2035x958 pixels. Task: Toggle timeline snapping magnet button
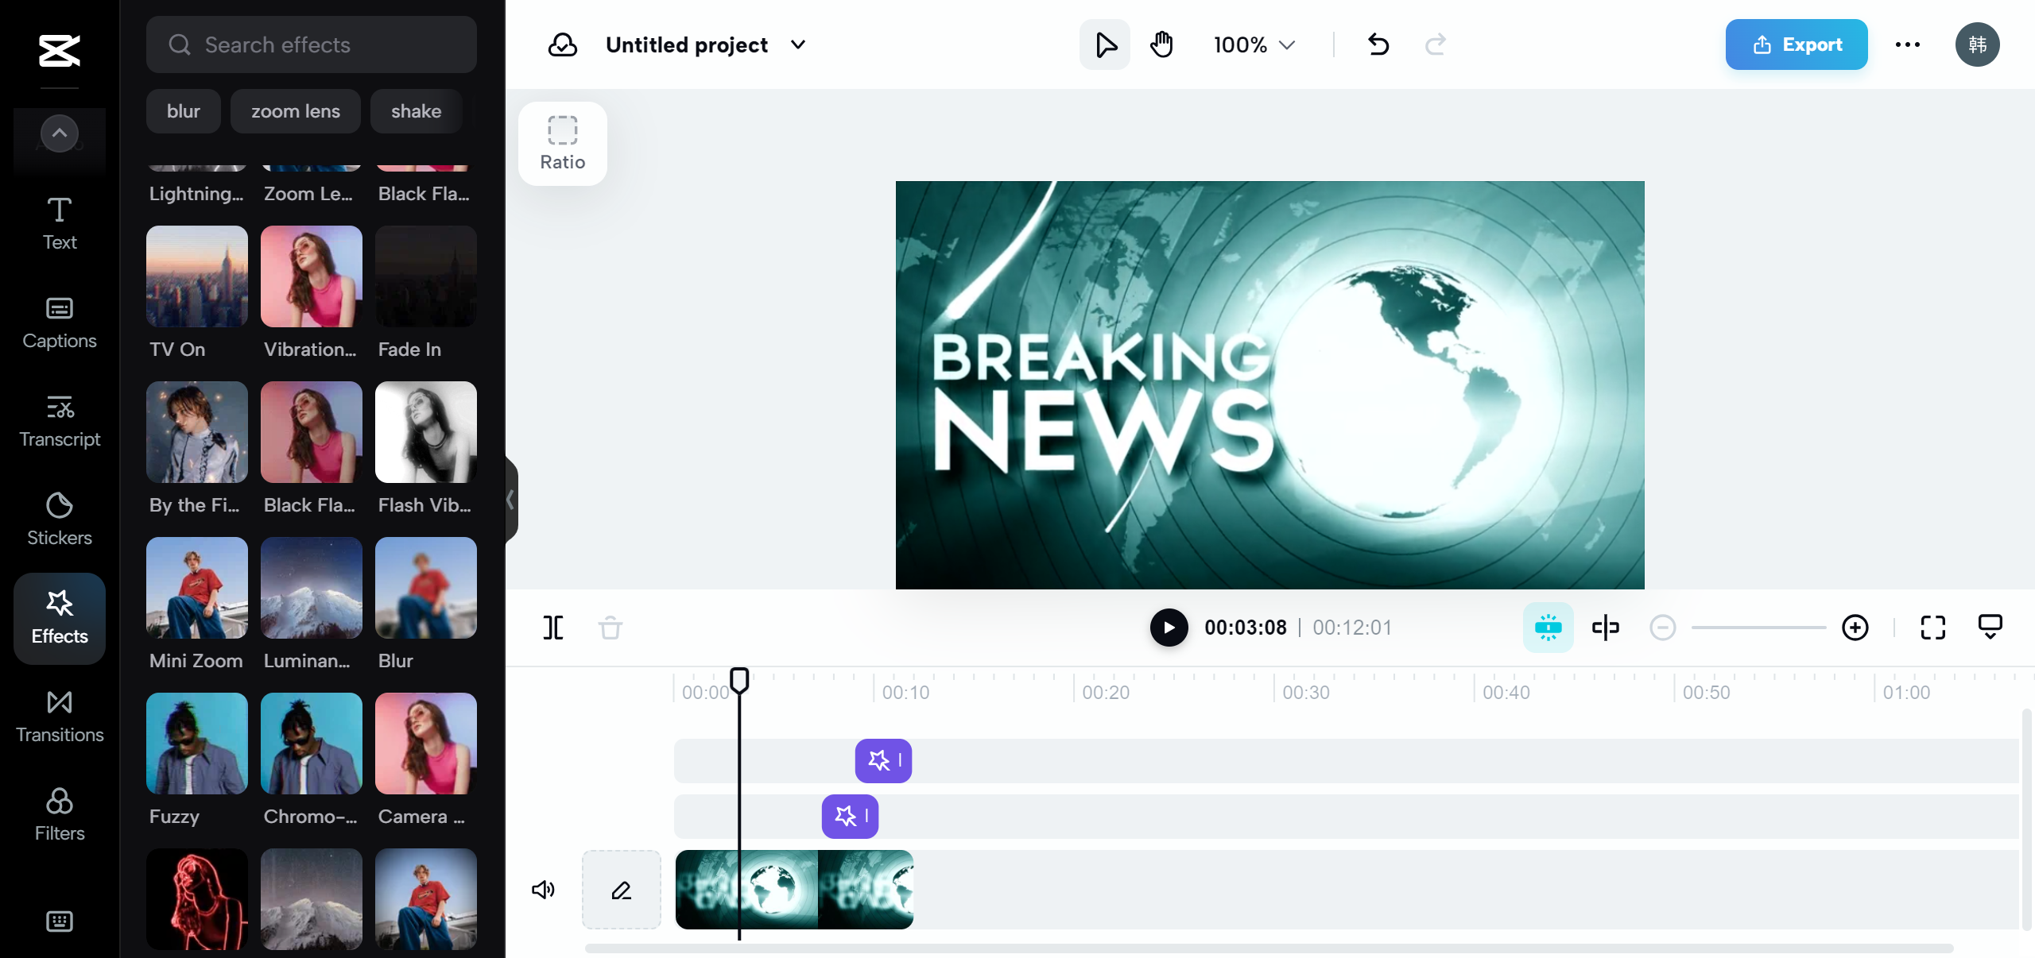tap(1548, 628)
